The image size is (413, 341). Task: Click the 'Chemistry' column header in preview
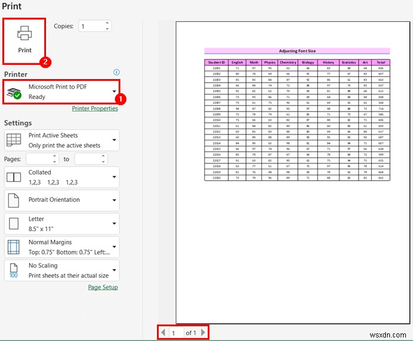288,63
